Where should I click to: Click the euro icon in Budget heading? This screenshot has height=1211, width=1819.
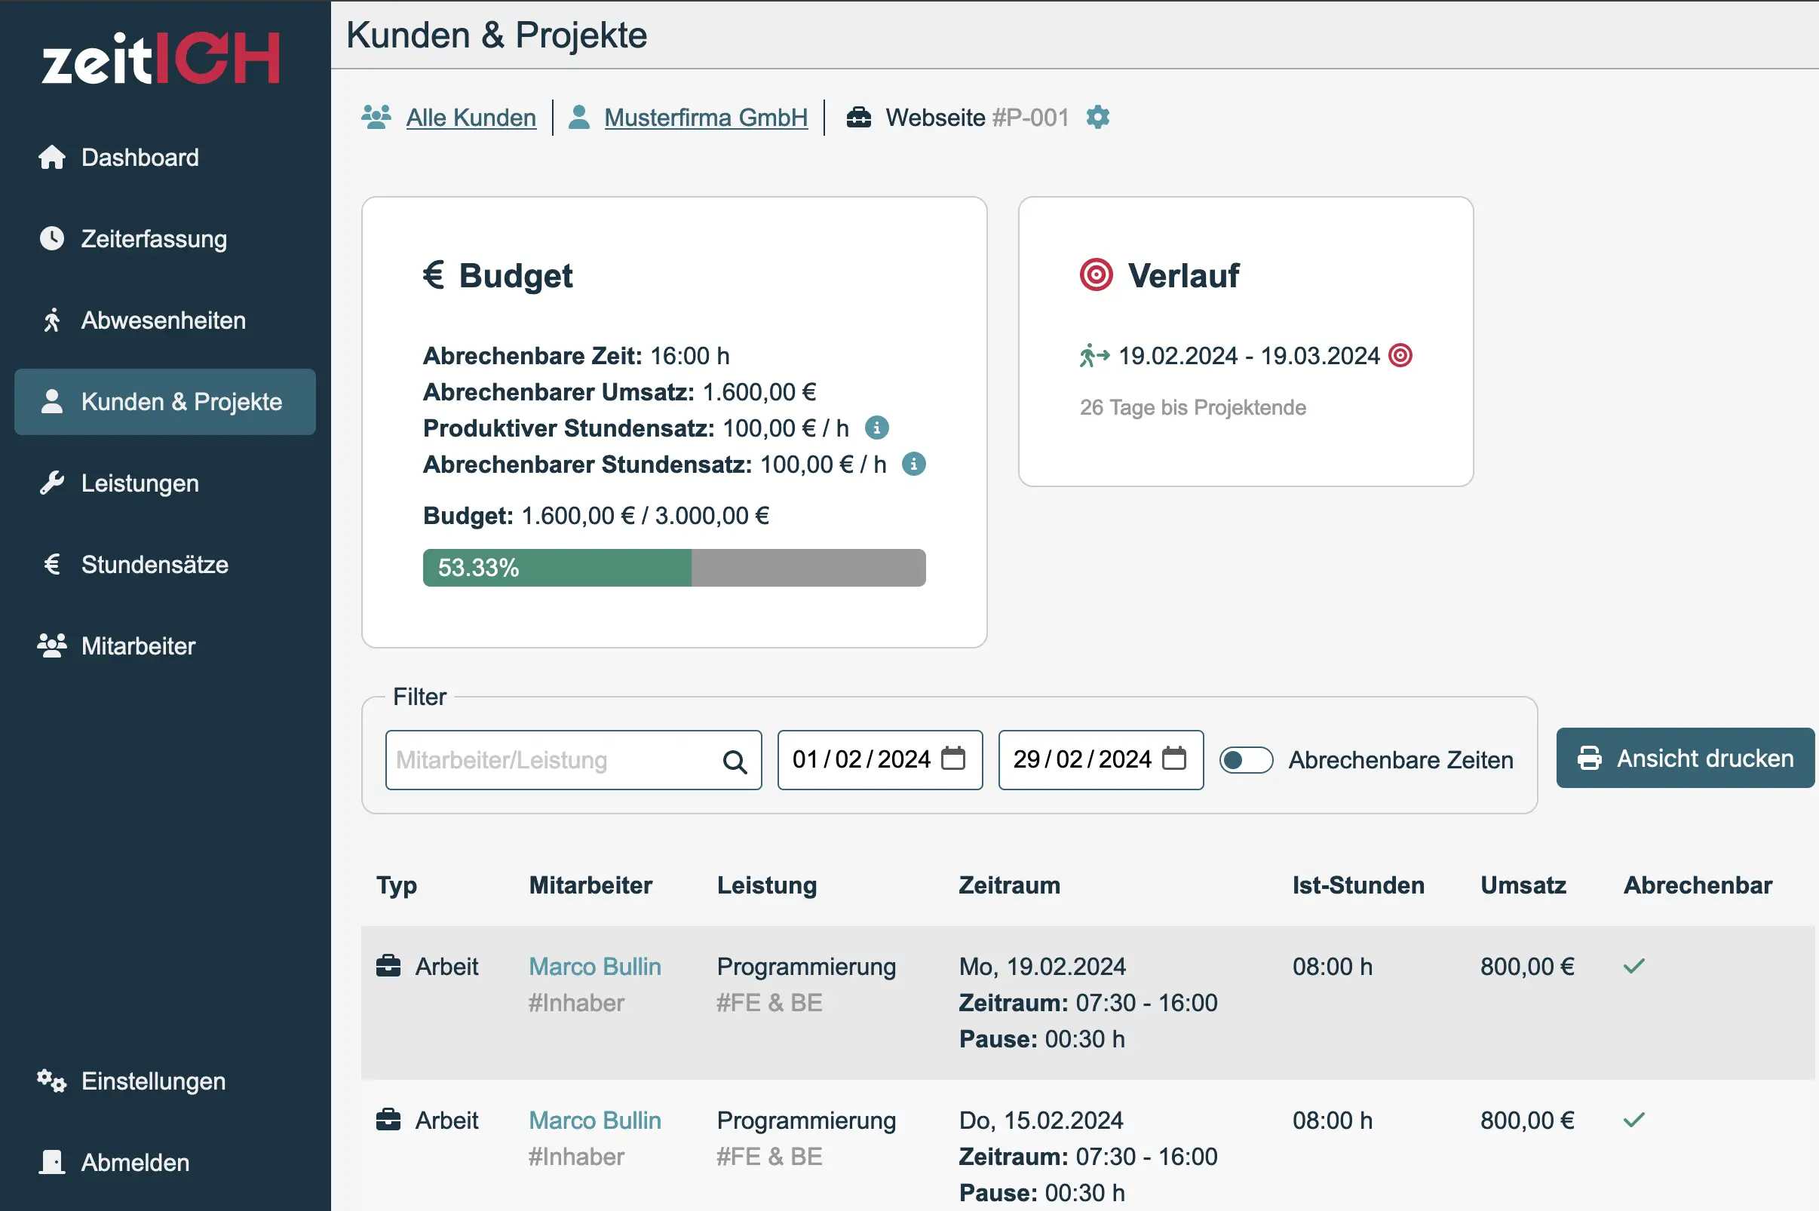point(434,276)
